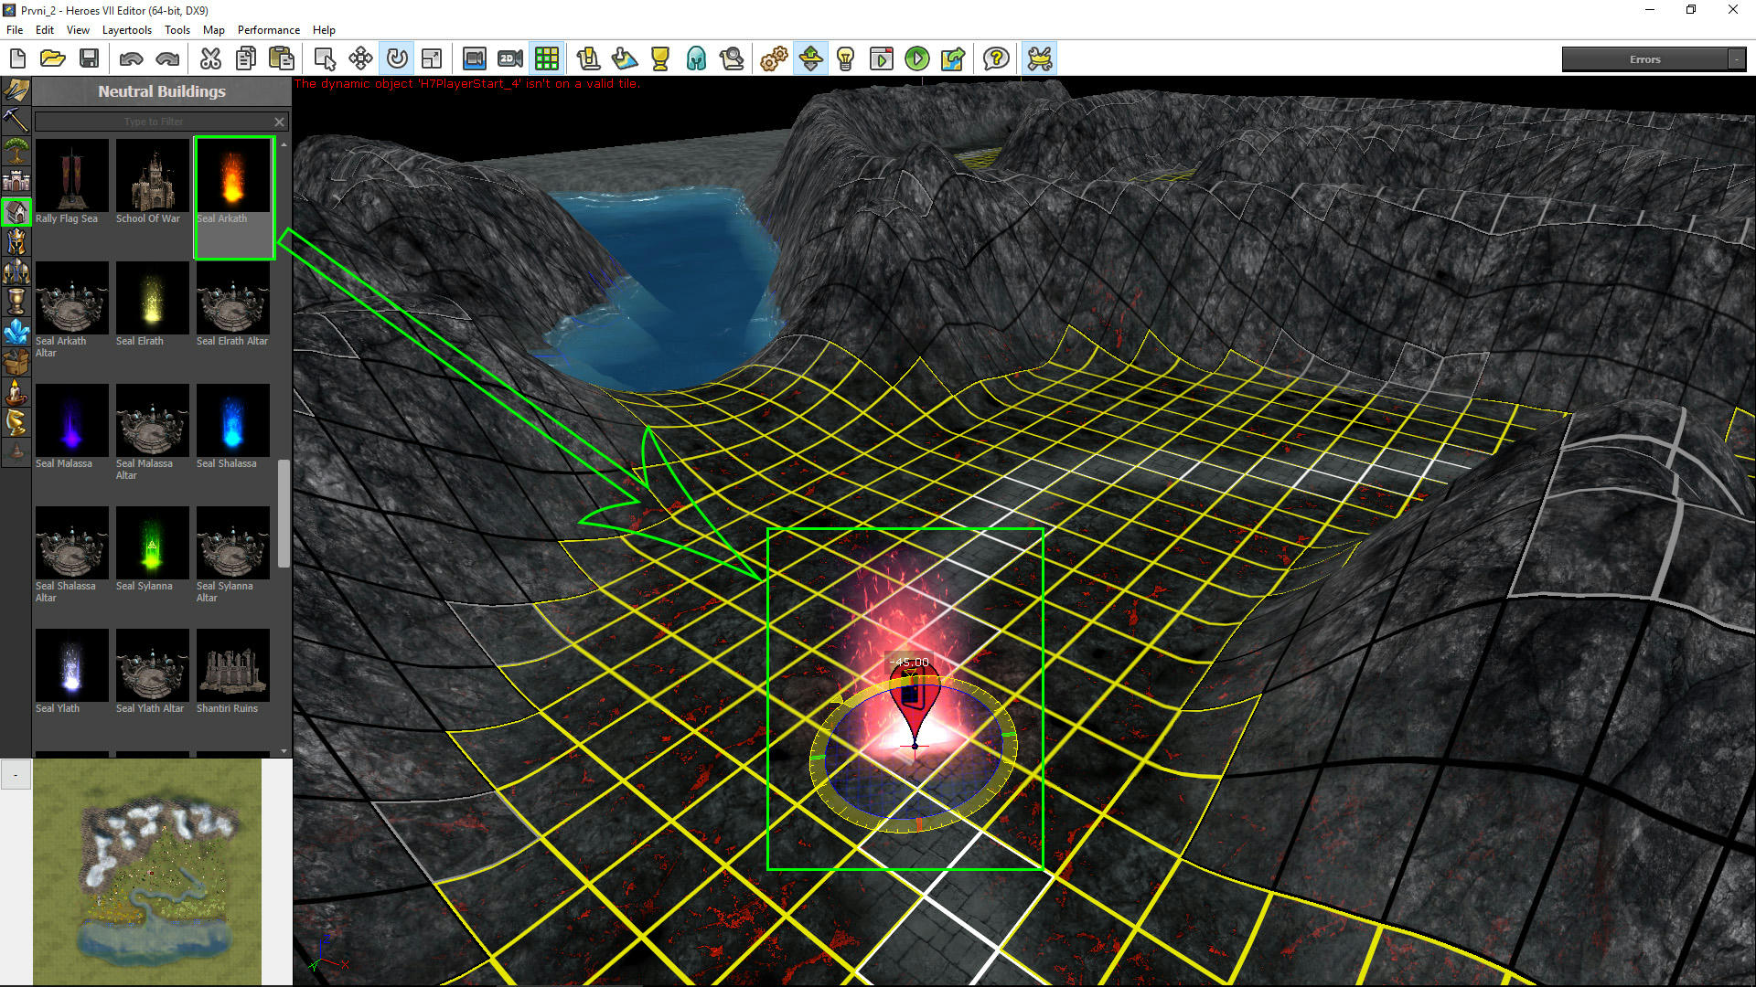Open the Layertools menu

(x=127, y=30)
